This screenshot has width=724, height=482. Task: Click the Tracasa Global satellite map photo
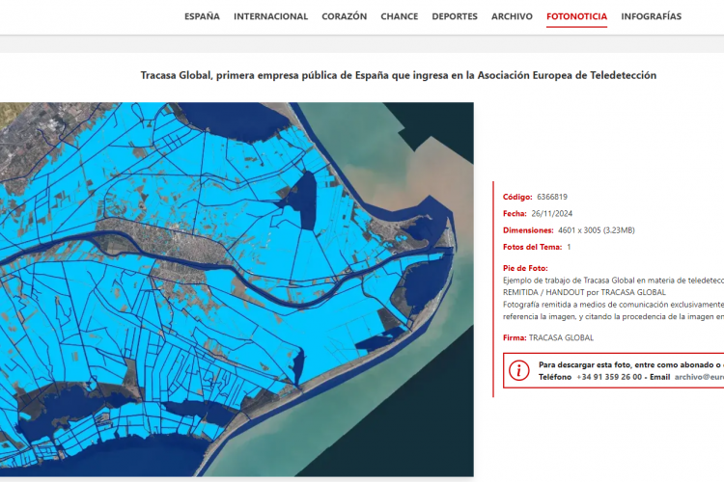click(237, 289)
